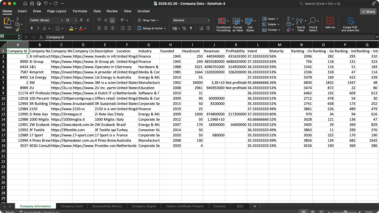
Task: Switch to the Formulas ribbon tab
Action: click(80, 11)
